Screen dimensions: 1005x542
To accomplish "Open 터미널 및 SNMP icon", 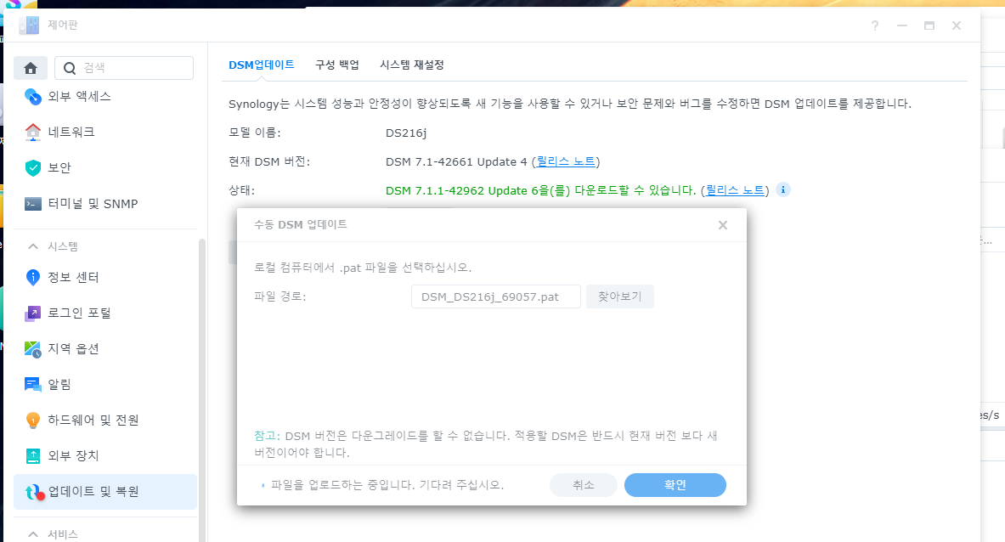I will [32, 204].
